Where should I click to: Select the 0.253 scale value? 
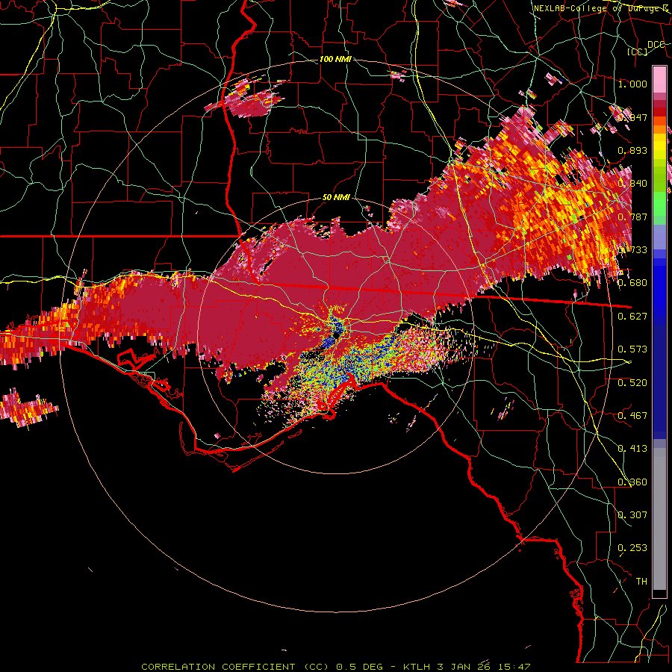pyautogui.click(x=632, y=548)
